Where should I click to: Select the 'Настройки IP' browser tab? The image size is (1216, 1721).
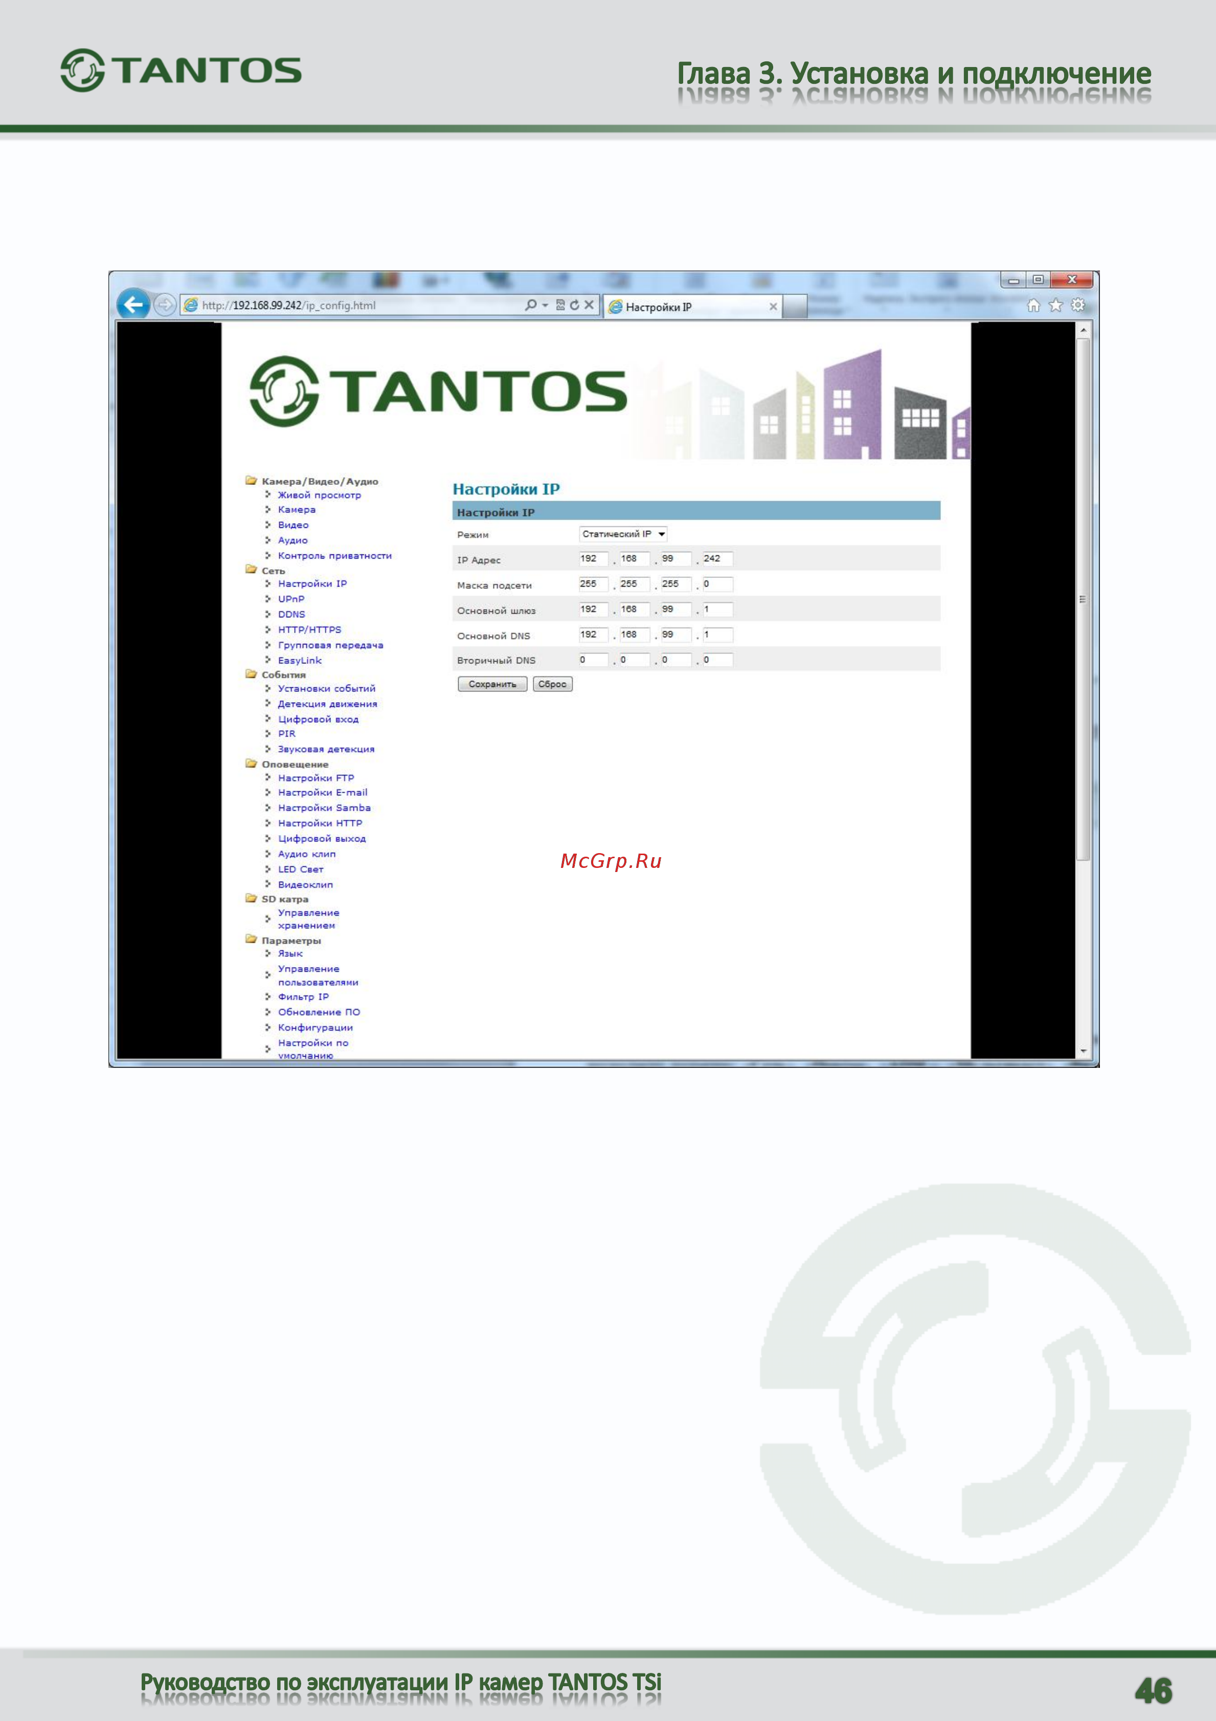click(x=693, y=306)
